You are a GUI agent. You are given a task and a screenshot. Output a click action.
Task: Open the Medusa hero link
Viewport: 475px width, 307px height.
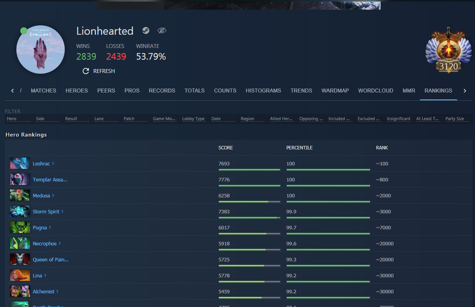(x=43, y=196)
